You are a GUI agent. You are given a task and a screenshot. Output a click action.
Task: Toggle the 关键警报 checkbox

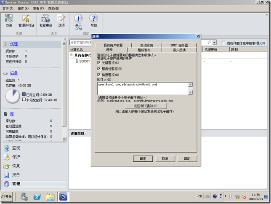[99, 63]
